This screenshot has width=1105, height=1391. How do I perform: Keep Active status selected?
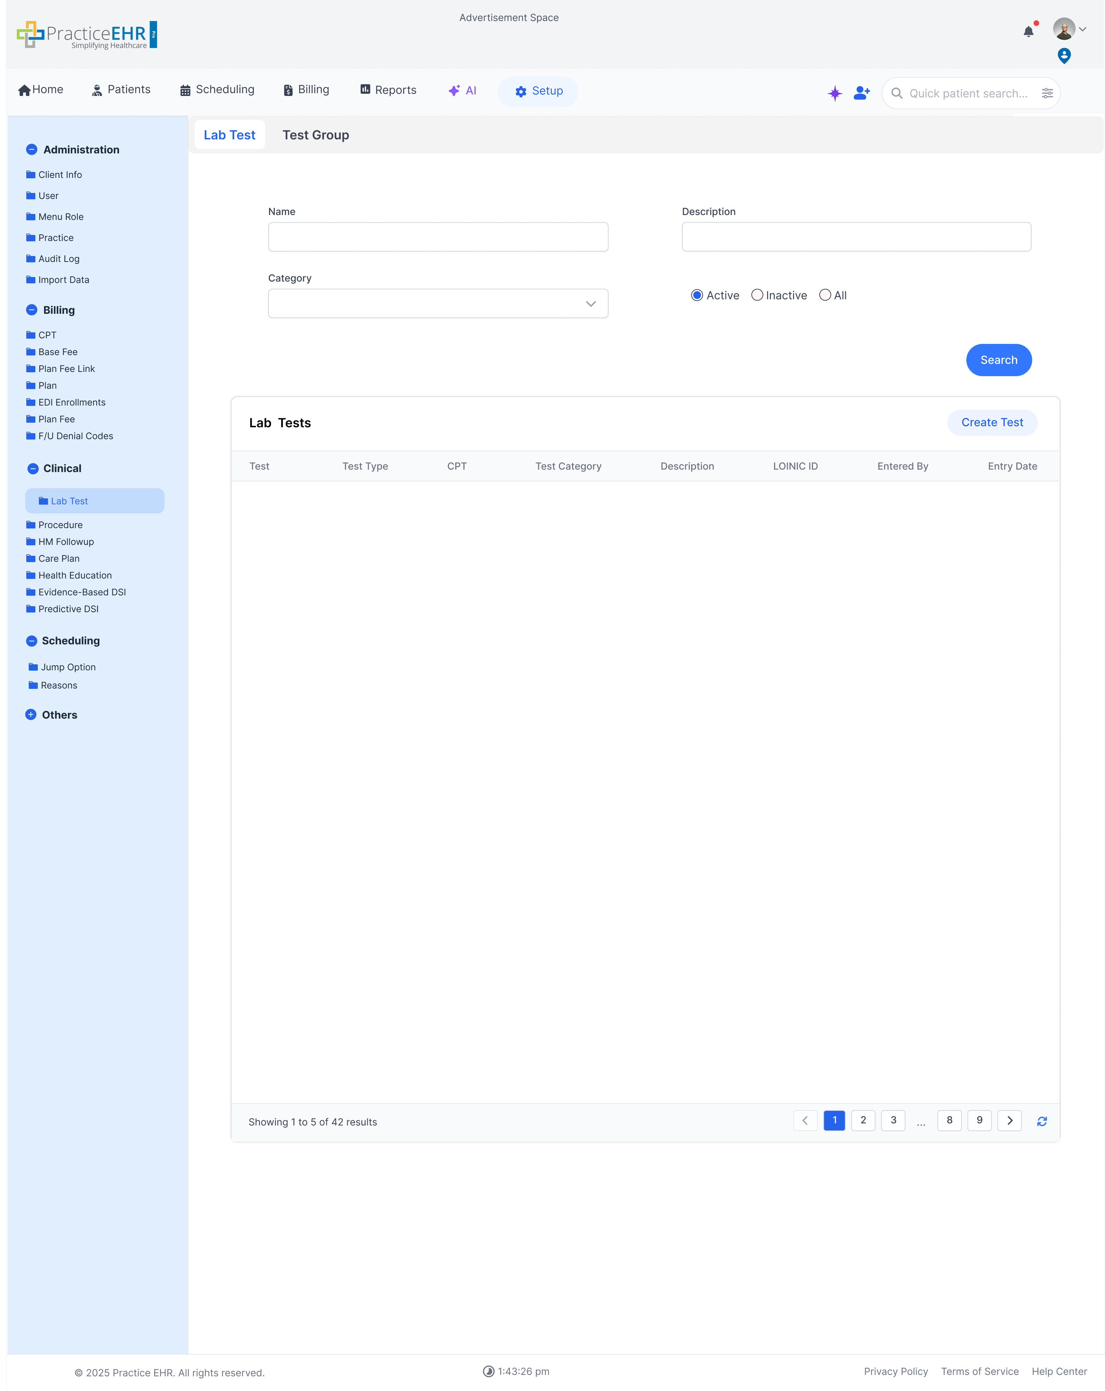click(697, 295)
